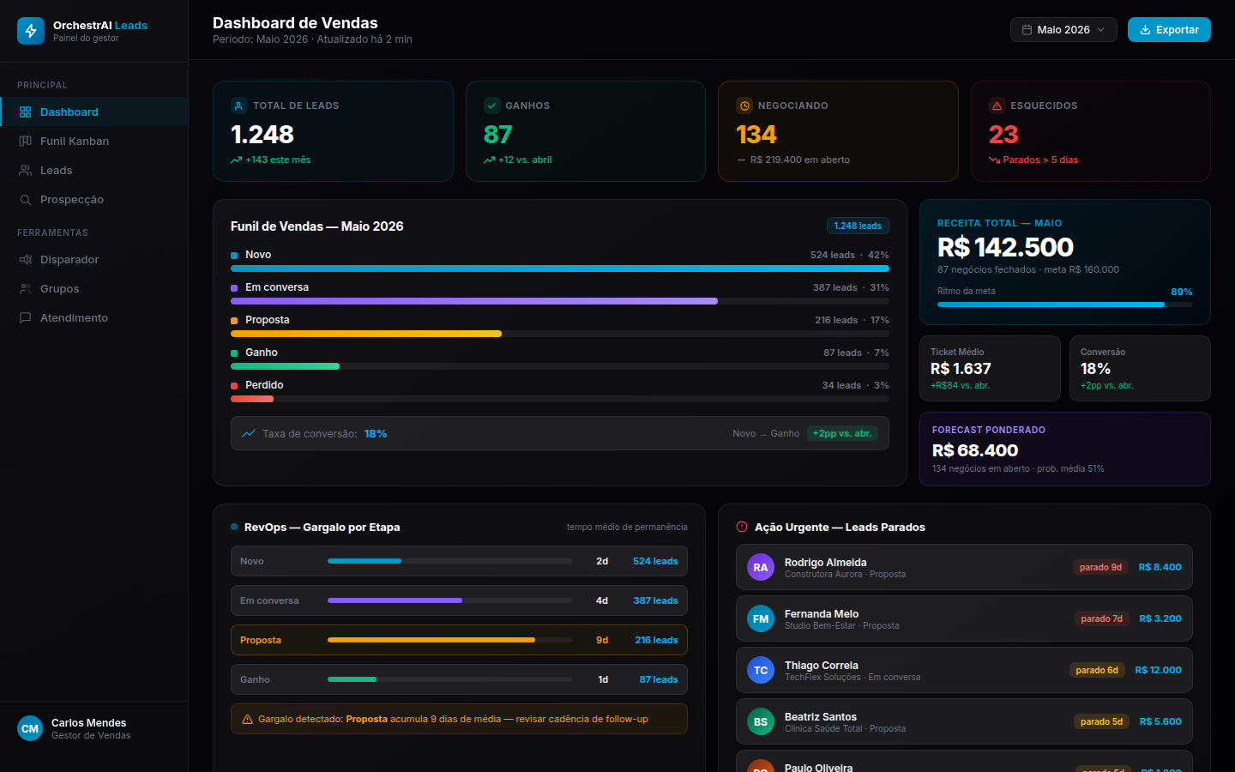The image size is (1235, 772).
Task: Click the Ritmo da meta progress bar
Action: [x=1064, y=305]
